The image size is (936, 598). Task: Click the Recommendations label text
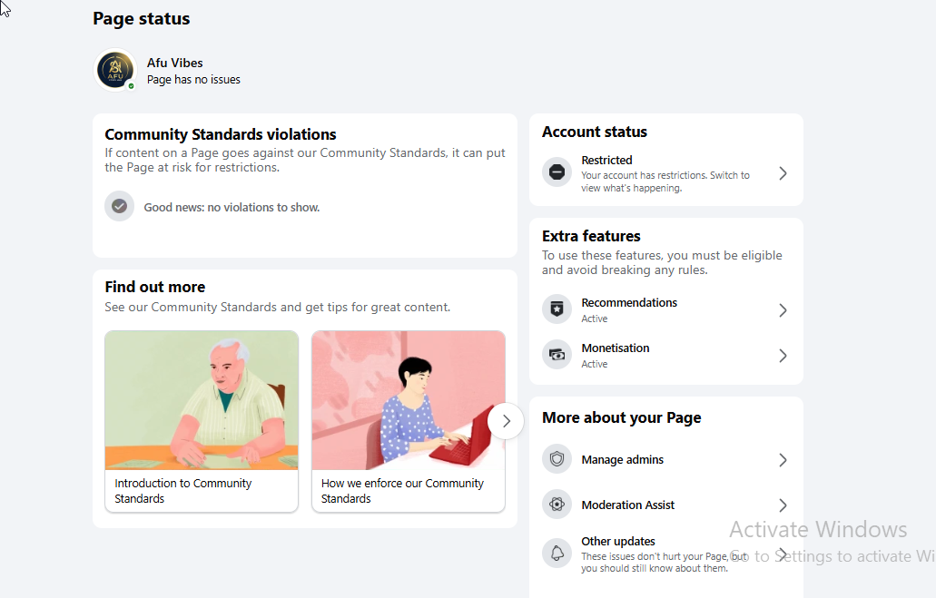pyautogui.click(x=629, y=302)
